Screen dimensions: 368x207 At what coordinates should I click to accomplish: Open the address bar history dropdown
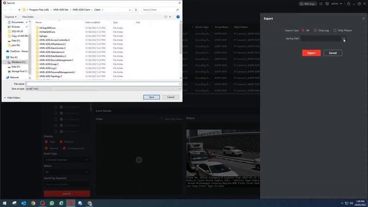130,10
